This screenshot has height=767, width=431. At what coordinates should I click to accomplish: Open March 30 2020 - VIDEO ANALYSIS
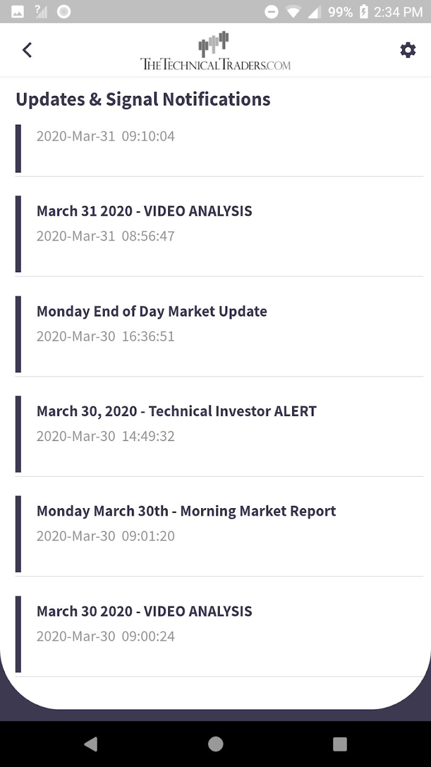coord(219,626)
